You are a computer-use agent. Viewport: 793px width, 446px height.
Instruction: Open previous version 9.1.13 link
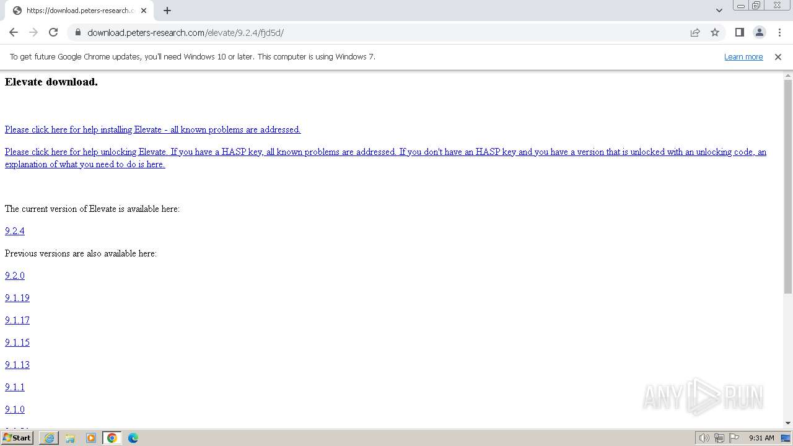pos(17,365)
